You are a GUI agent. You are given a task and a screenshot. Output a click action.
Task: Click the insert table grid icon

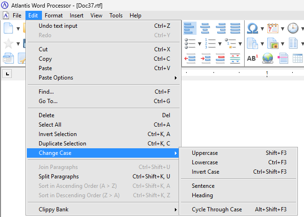[297, 58]
